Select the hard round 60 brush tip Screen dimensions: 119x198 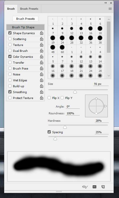pos(62,49)
